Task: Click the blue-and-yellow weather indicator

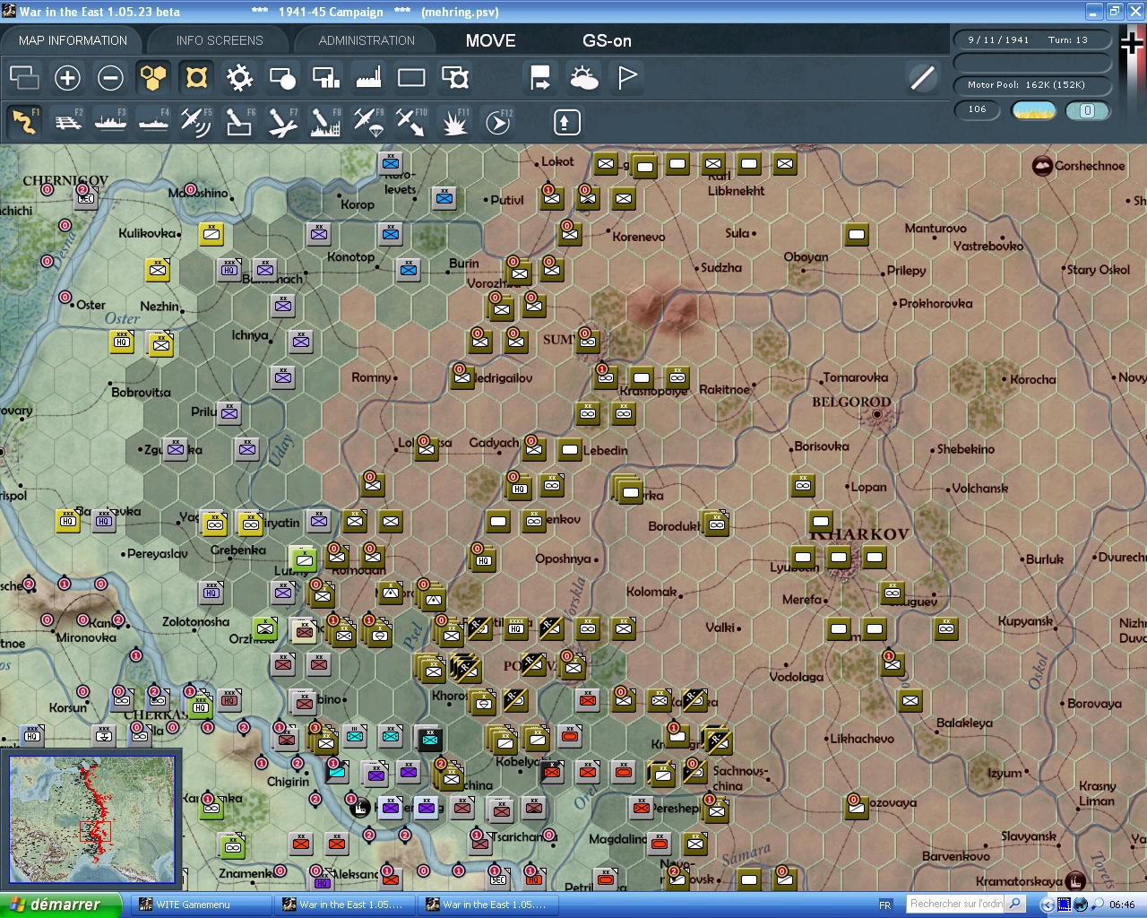Action: pos(1034,110)
